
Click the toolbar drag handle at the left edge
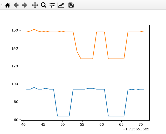pos(2,5)
